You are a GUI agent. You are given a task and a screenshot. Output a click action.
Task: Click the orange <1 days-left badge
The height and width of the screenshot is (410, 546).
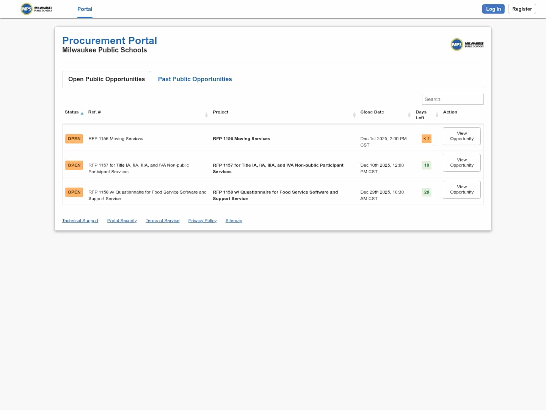coord(427,139)
